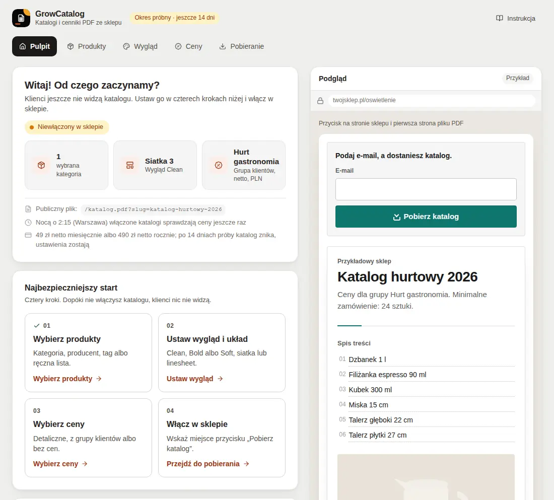
Task: Click the lock icon in preview address bar
Action: pos(320,101)
